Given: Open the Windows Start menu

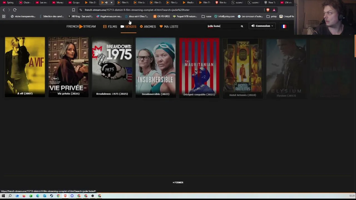Looking at the screenshot, I should pyautogui.click(x=3, y=196).
